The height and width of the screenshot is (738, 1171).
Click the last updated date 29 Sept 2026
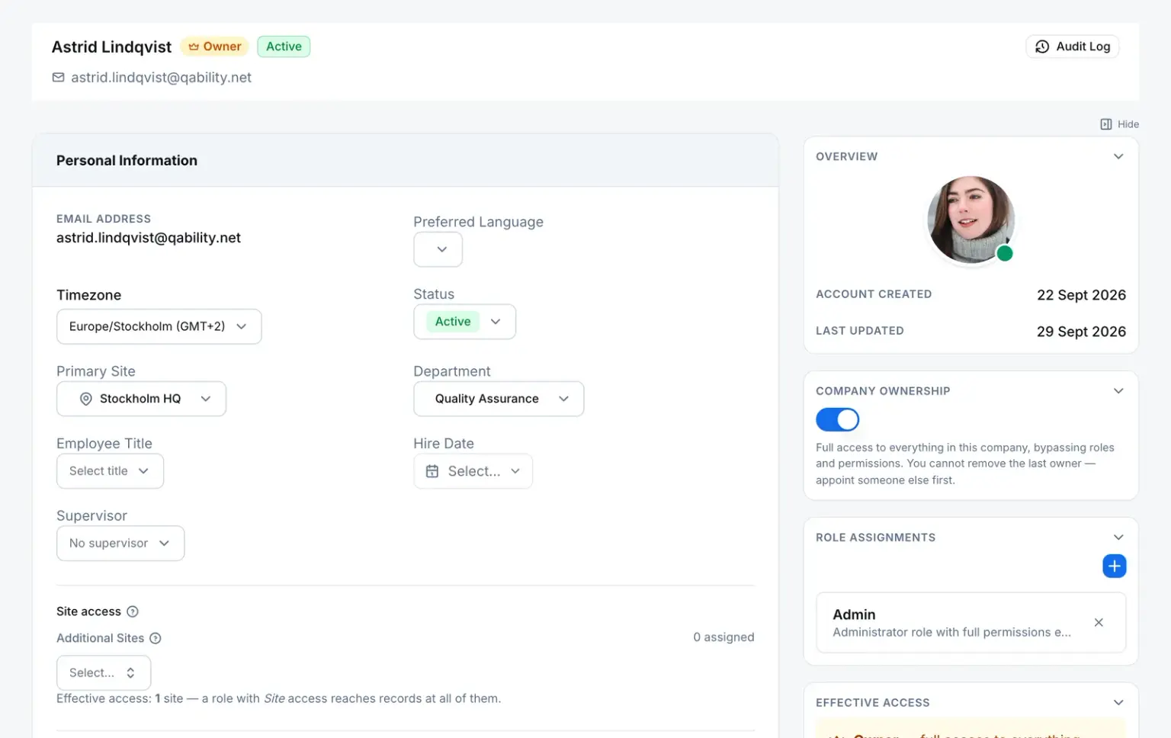coord(1081,332)
